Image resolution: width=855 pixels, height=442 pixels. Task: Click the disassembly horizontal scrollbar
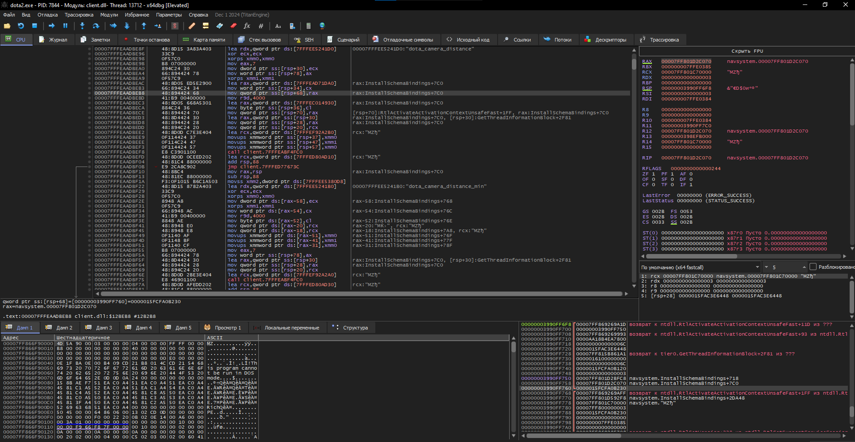[361, 294]
